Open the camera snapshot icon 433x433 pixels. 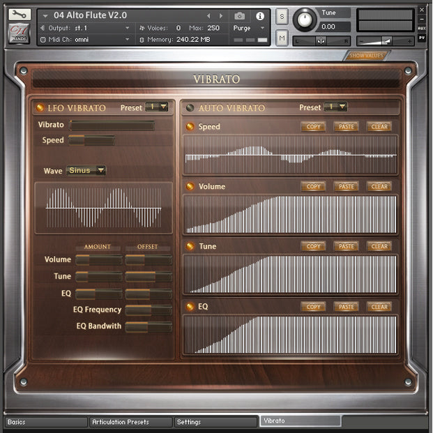pyautogui.click(x=240, y=15)
